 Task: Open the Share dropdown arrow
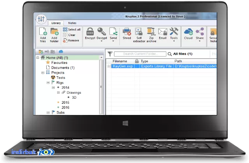[x=200, y=41]
